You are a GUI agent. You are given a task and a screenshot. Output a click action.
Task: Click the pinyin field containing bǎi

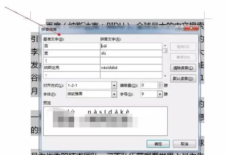[x=131, y=46]
